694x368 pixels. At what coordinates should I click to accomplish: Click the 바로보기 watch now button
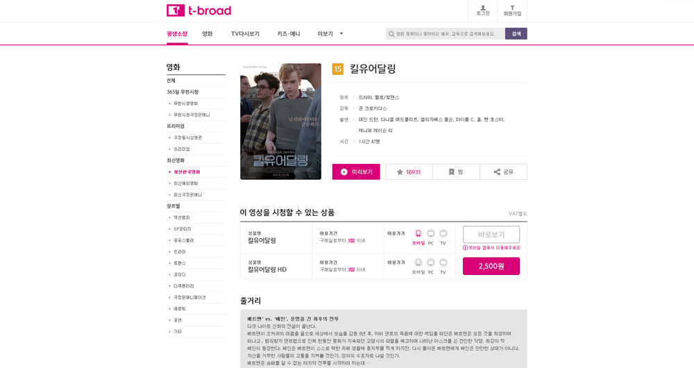(491, 234)
